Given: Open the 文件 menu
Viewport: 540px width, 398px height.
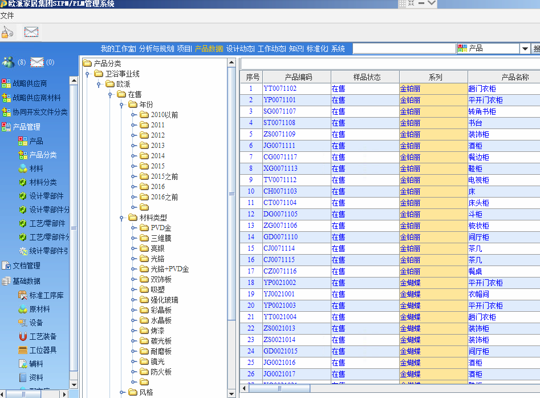Looking at the screenshot, I should tap(7, 16).
